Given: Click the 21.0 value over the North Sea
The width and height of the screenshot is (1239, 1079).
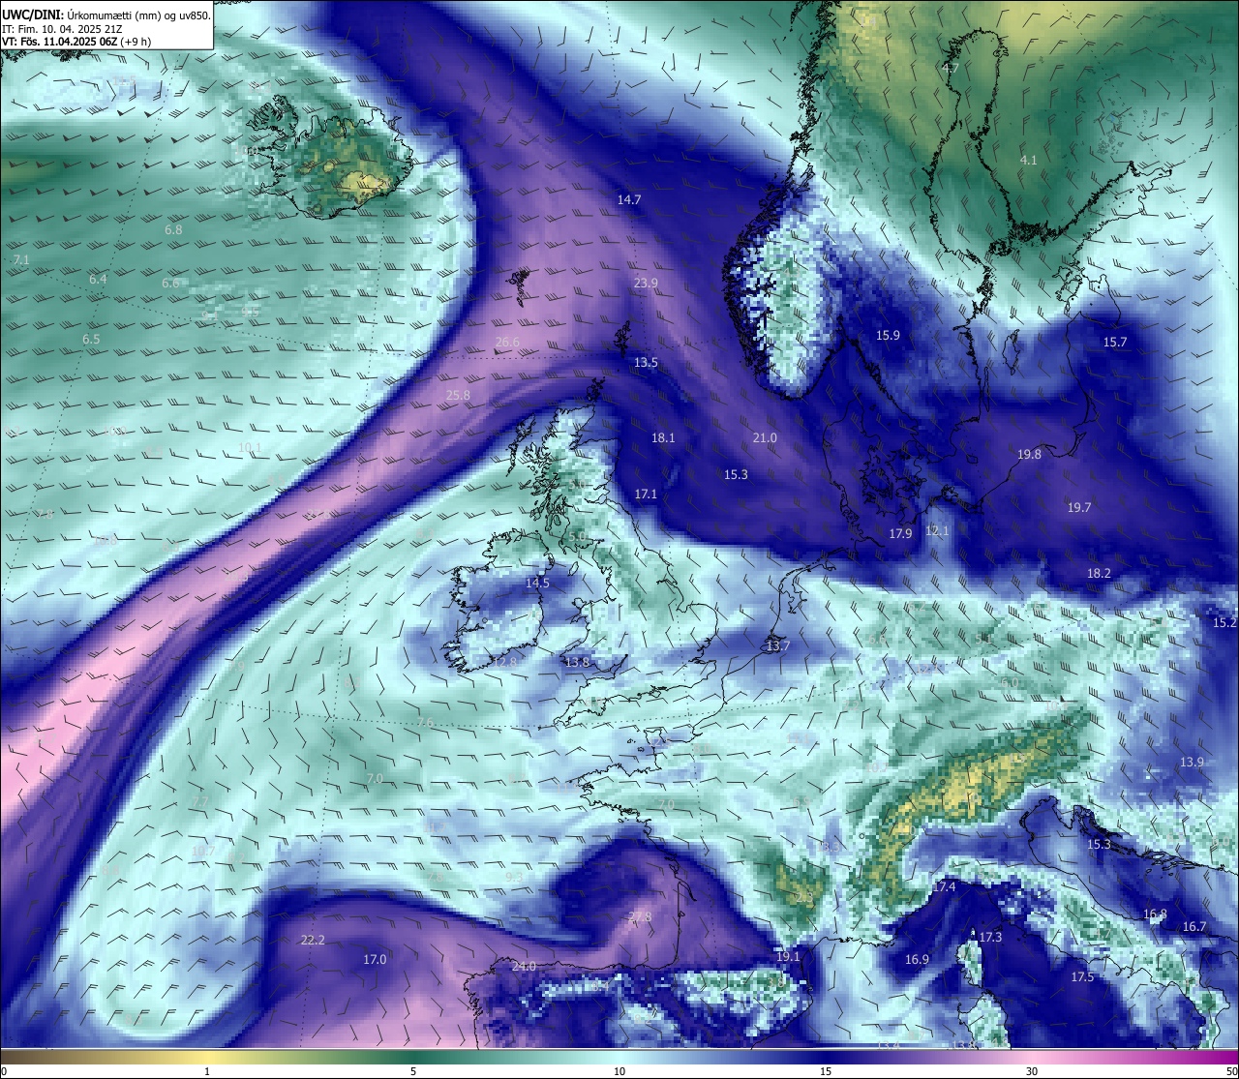Looking at the screenshot, I should pyautogui.click(x=765, y=437).
